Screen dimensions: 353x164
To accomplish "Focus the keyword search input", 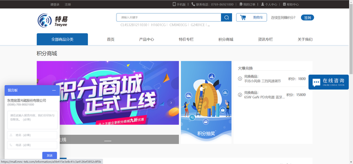I will tap(169, 18).
